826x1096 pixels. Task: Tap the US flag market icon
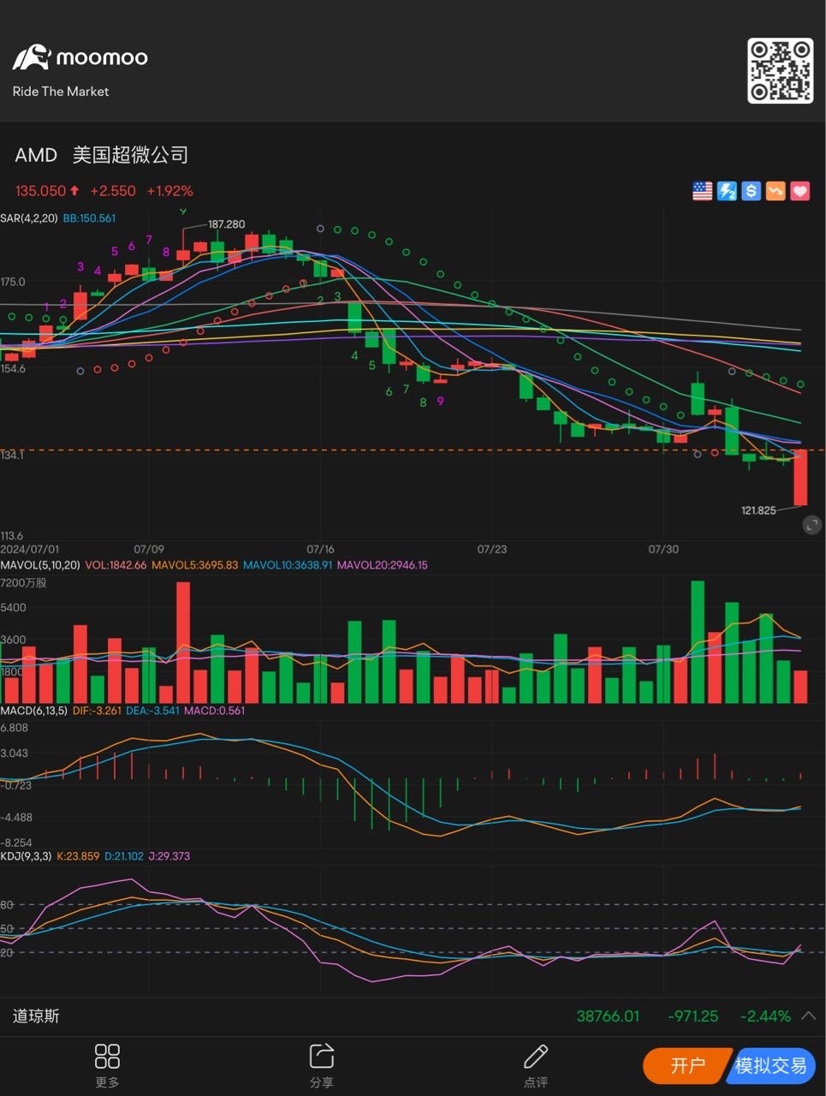click(x=702, y=191)
